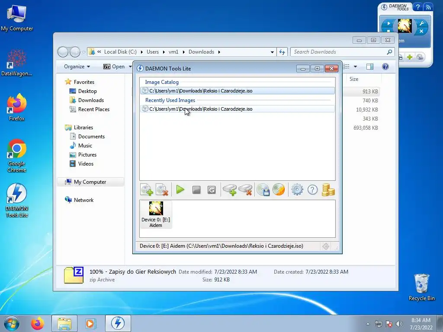Select Desktop under Favorites
The width and height of the screenshot is (443, 332).
87,91
